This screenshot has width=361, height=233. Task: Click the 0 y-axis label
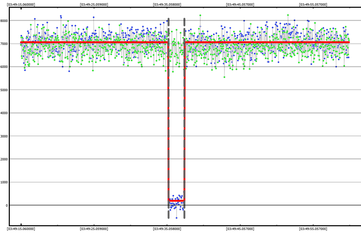tap(7, 206)
